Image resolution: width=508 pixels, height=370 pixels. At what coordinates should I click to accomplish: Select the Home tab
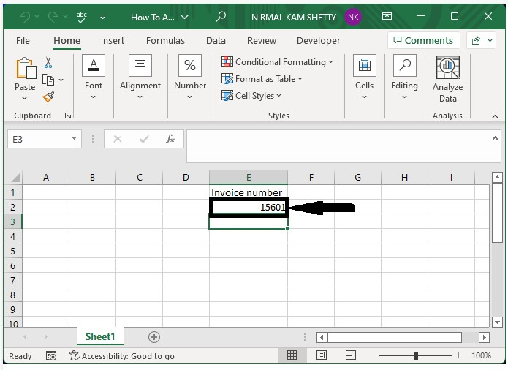pyautogui.click(x=67, y=40)
